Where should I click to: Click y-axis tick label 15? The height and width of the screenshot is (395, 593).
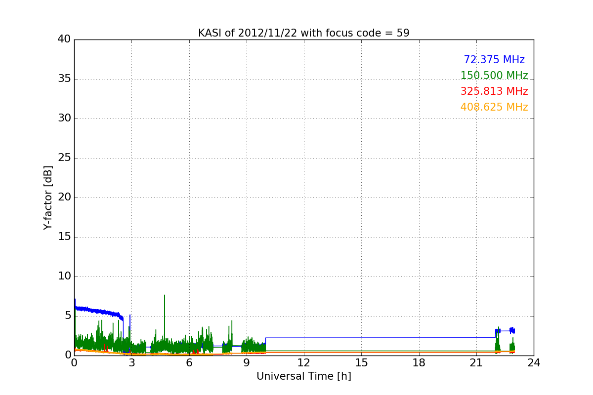[x=64, y=237]
